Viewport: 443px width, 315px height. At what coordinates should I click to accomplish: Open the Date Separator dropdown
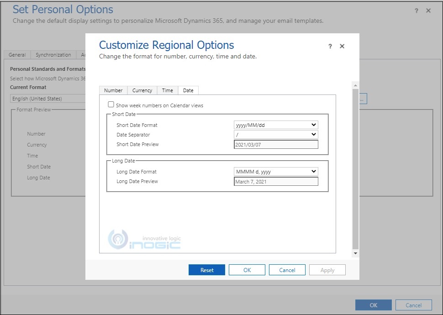click(314, 134)
